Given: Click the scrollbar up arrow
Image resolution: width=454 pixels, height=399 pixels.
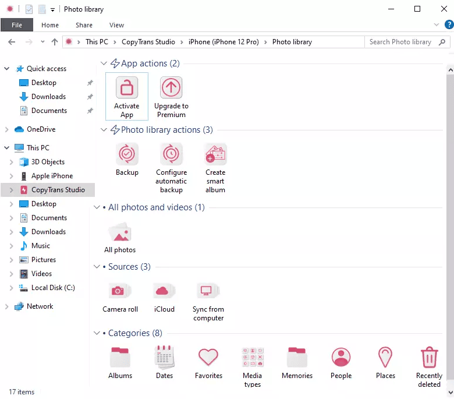Looking at the screenshot, I should coord(450,70).
